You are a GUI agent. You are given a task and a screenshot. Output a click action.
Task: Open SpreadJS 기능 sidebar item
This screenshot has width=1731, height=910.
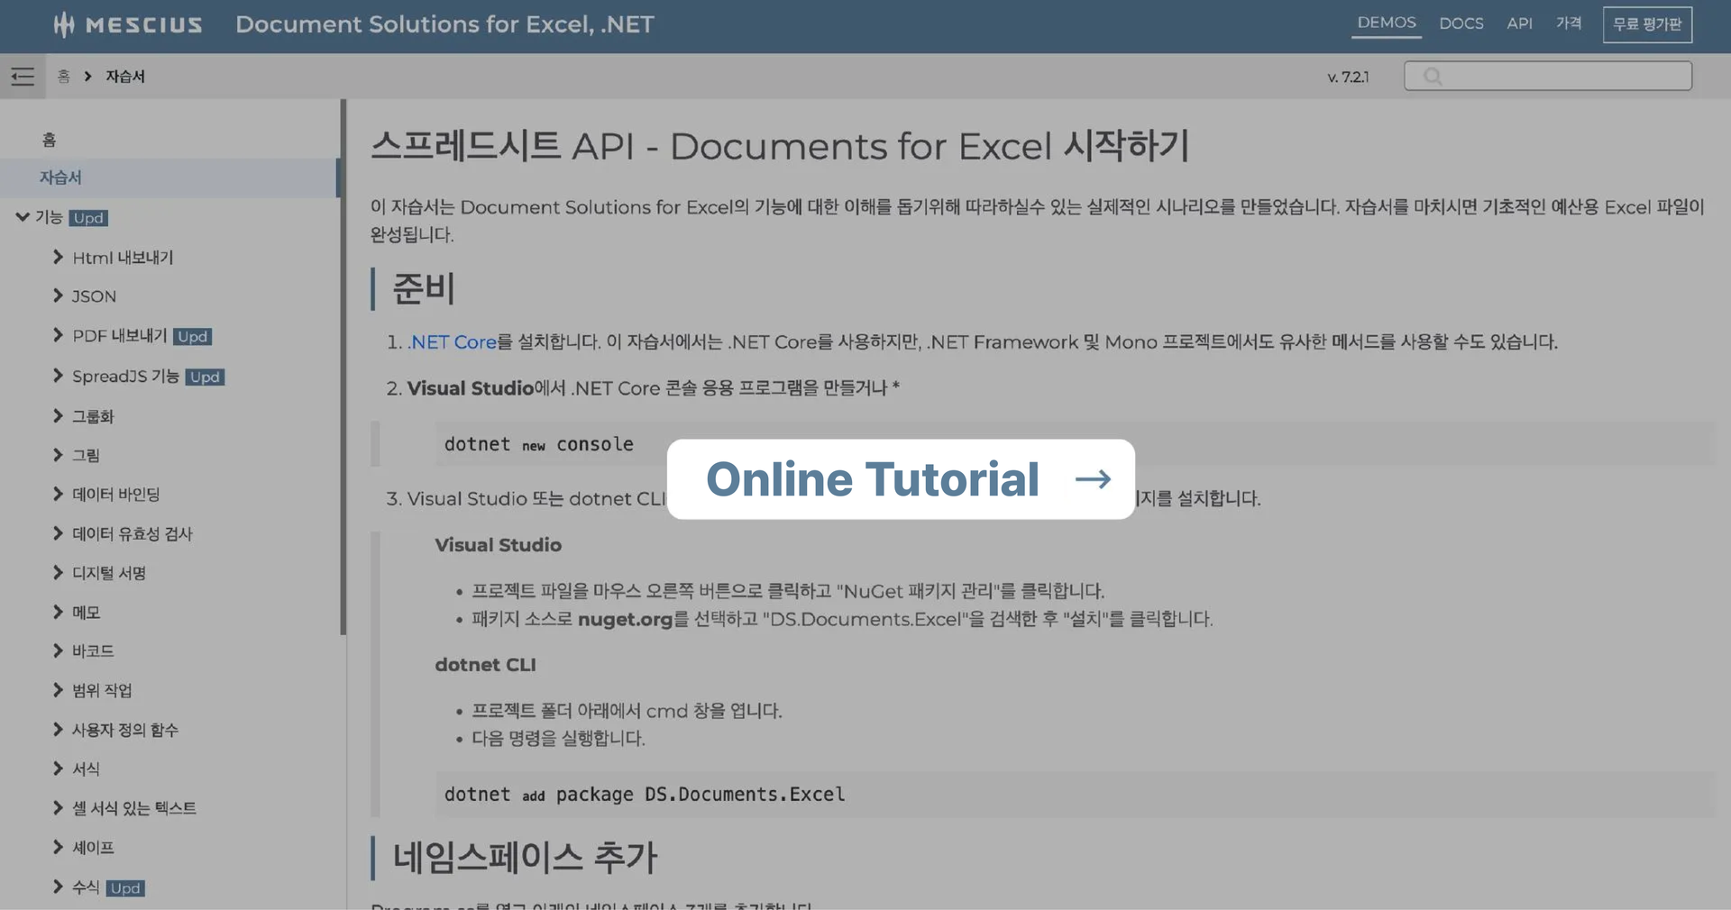pos(126,376)
